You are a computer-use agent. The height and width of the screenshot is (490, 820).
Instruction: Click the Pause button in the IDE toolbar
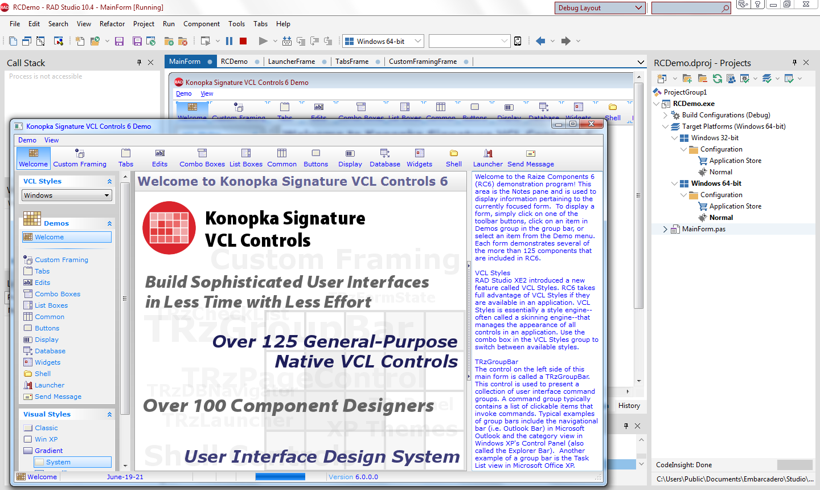coord(229,41)
